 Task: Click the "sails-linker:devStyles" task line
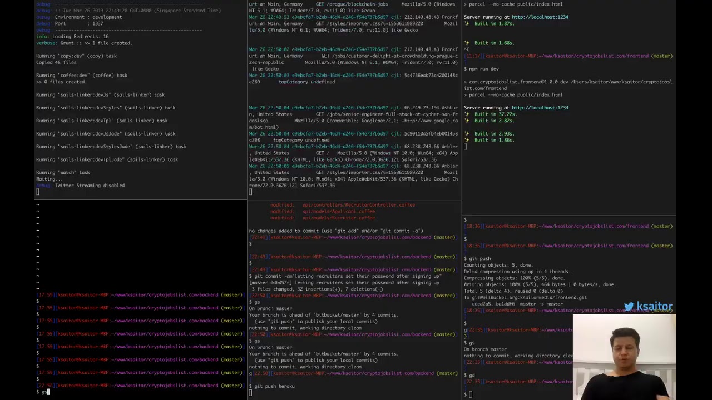coord(106,108)
